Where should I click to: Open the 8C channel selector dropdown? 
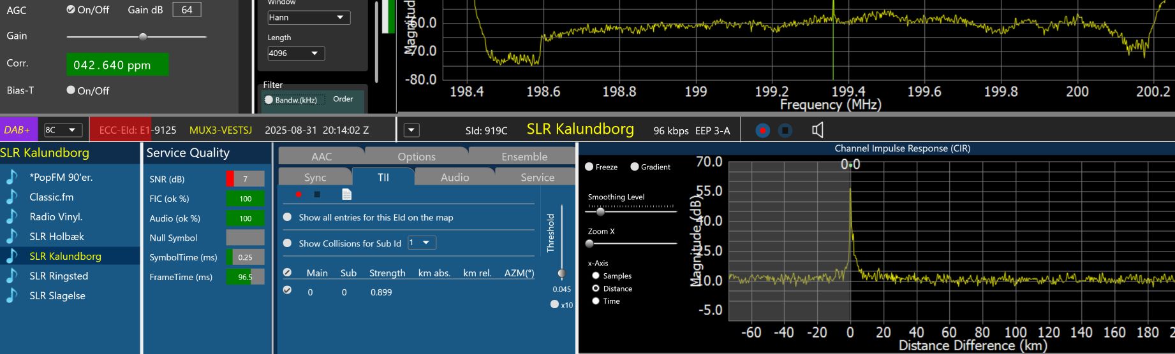click(63, 130)
